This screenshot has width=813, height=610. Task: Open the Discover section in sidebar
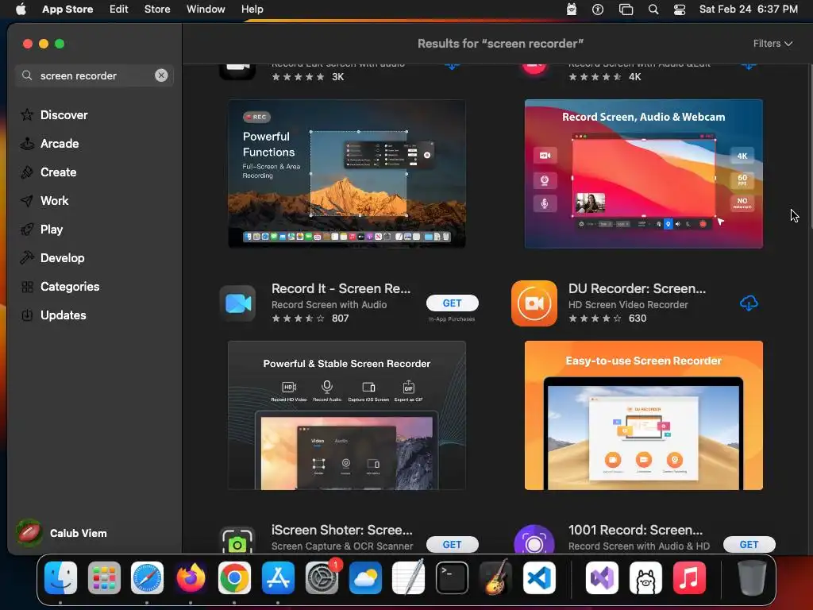tap(64, 115)
